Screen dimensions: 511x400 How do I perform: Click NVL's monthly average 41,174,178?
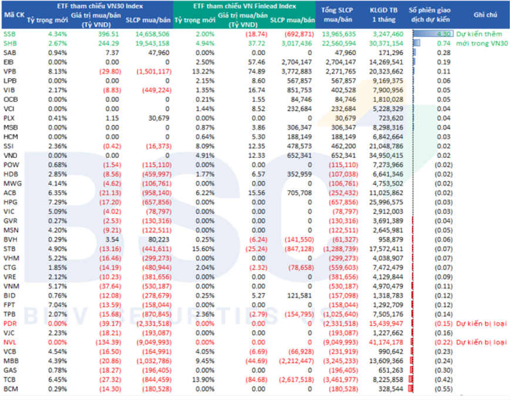pyautogui.click(x=386, y=343)
